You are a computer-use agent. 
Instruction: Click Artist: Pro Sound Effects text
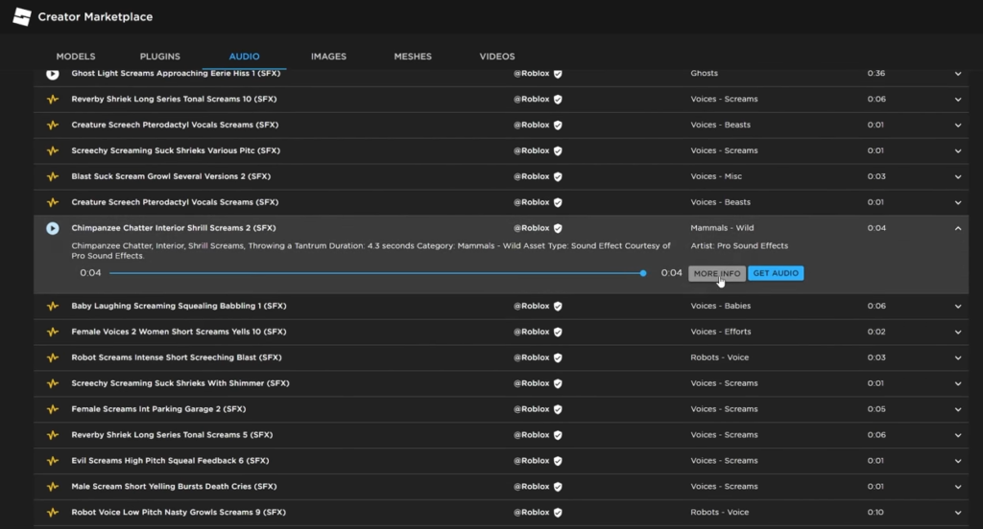tap(739, 246)
